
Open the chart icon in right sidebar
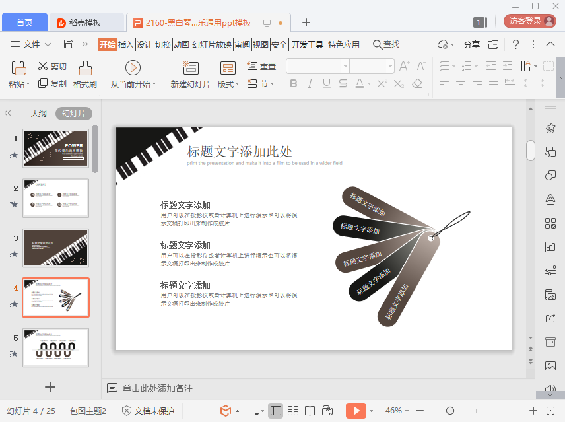[550, 247]
